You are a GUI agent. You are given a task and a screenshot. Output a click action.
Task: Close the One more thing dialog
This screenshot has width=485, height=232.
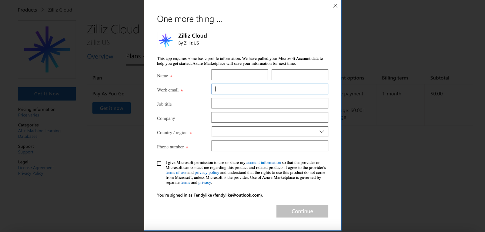pos(335,6)
